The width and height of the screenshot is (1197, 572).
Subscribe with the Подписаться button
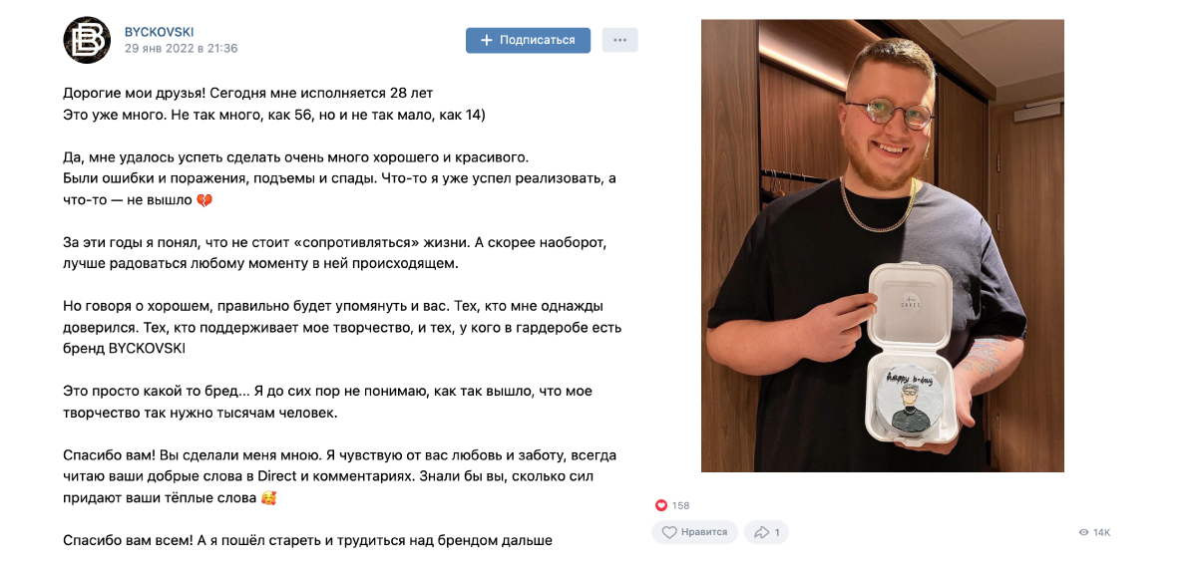[528, 40]
